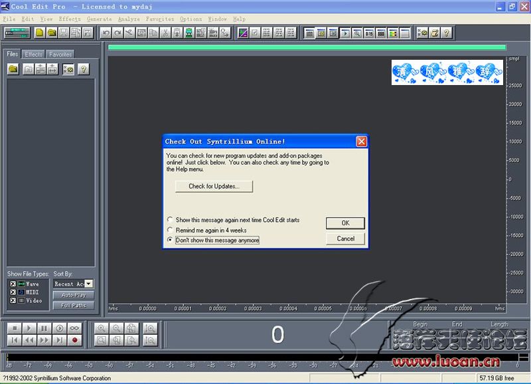Click OK in the Syntrillium dialog
The image size is (531, 384).
[x=345, y=223]
